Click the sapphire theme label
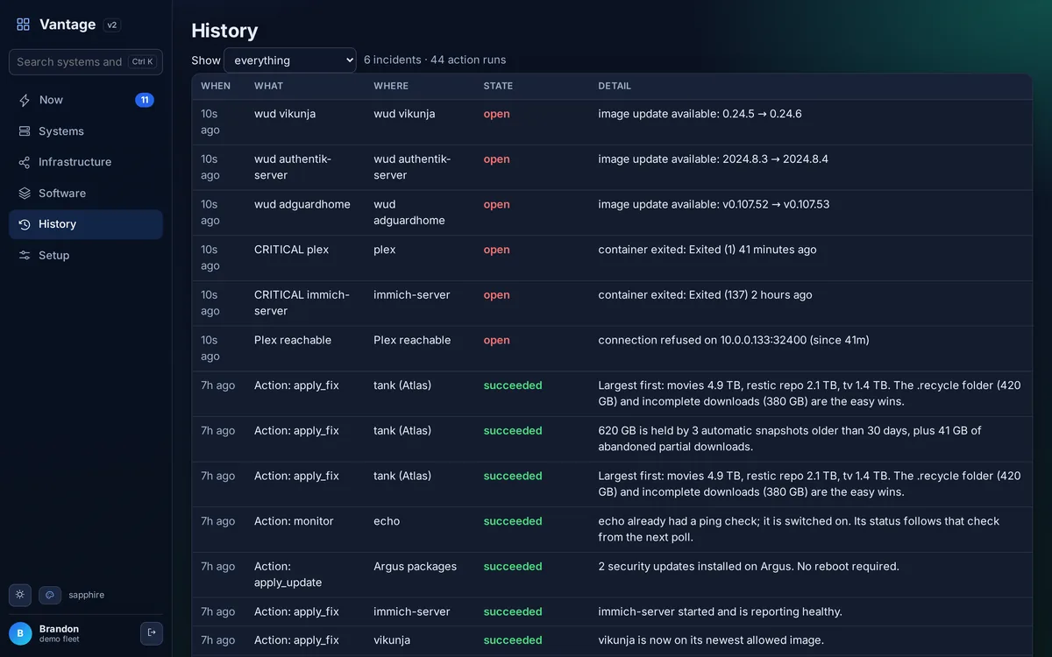 [86, 595]
